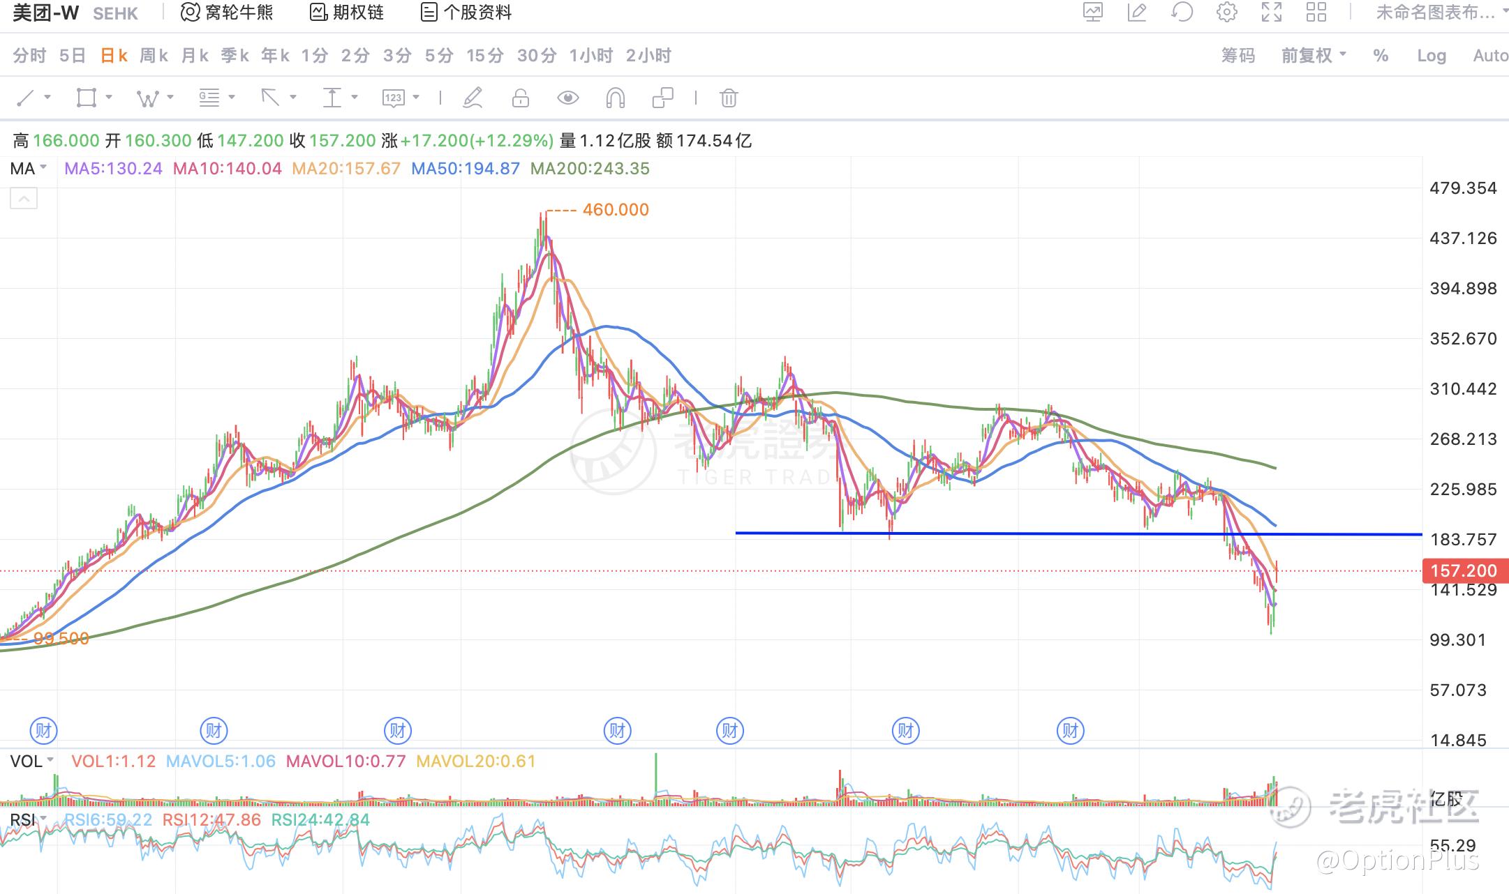This screenshot has height=894, width=1509.
Task: Click the copy/duplicate drawings icon
Action: pyautogui.click(x=662, y=98)
